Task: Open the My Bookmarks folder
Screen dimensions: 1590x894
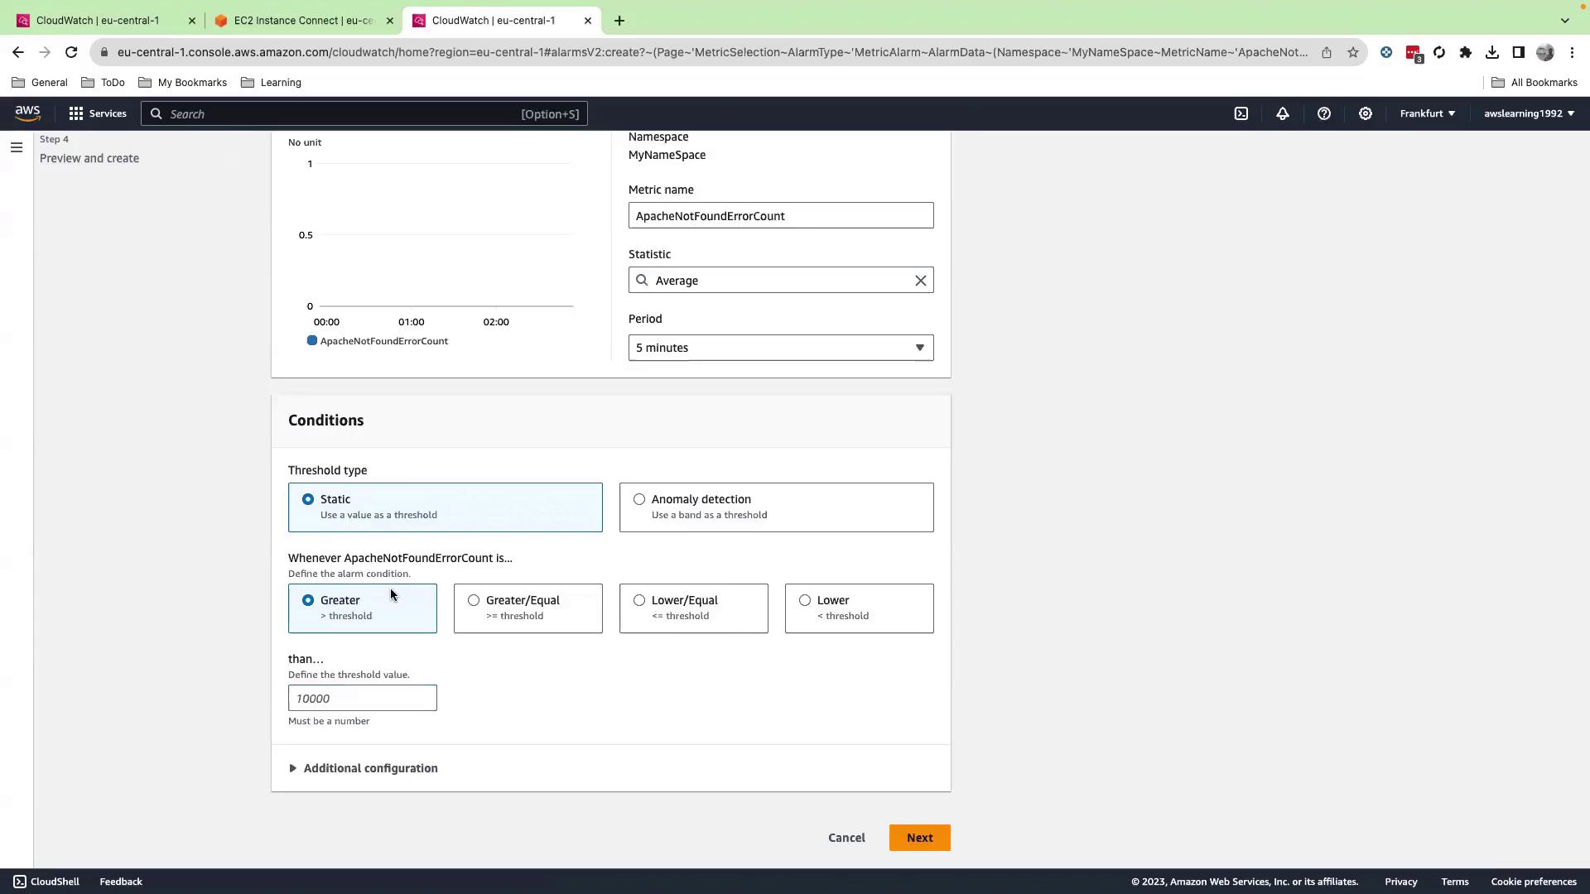Action: pos(182,83)
